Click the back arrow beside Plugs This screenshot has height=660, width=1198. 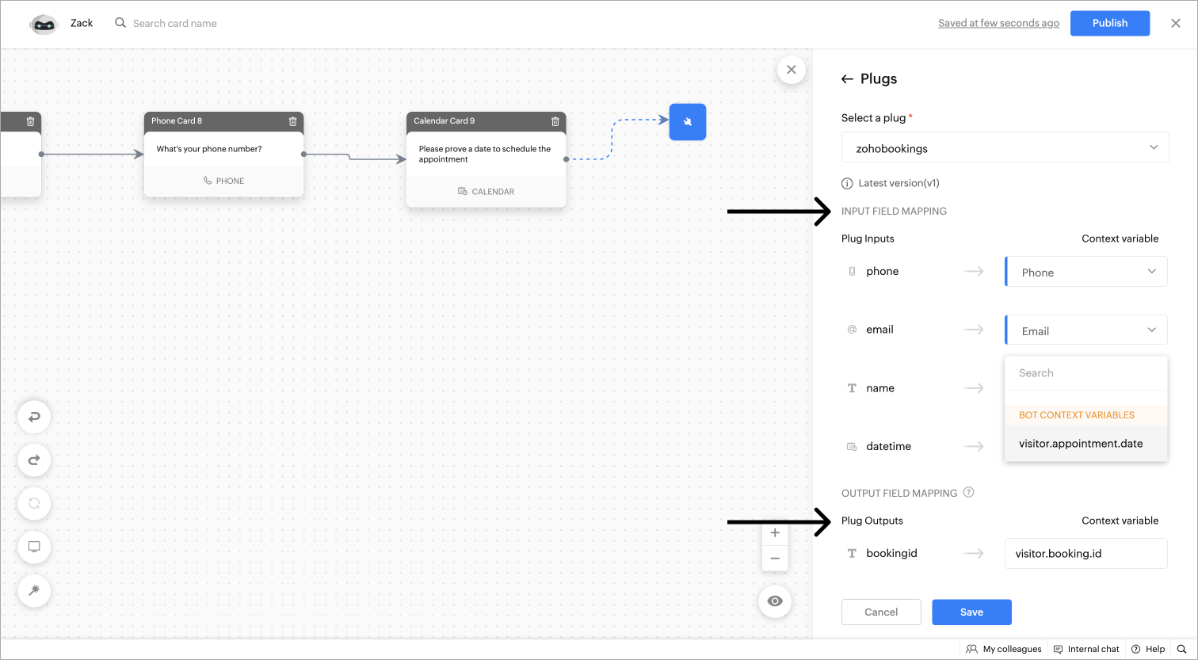click(847, 79)
